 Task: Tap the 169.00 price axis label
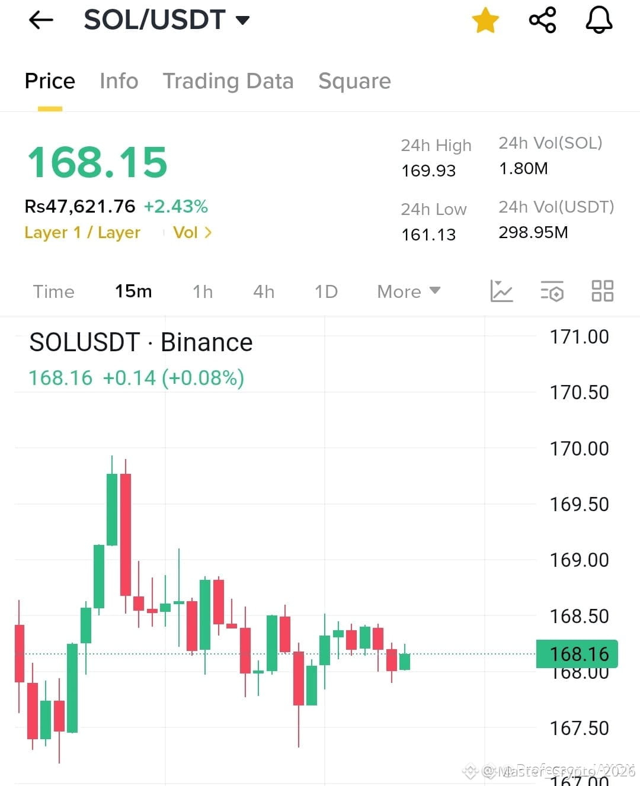point(579,560)
